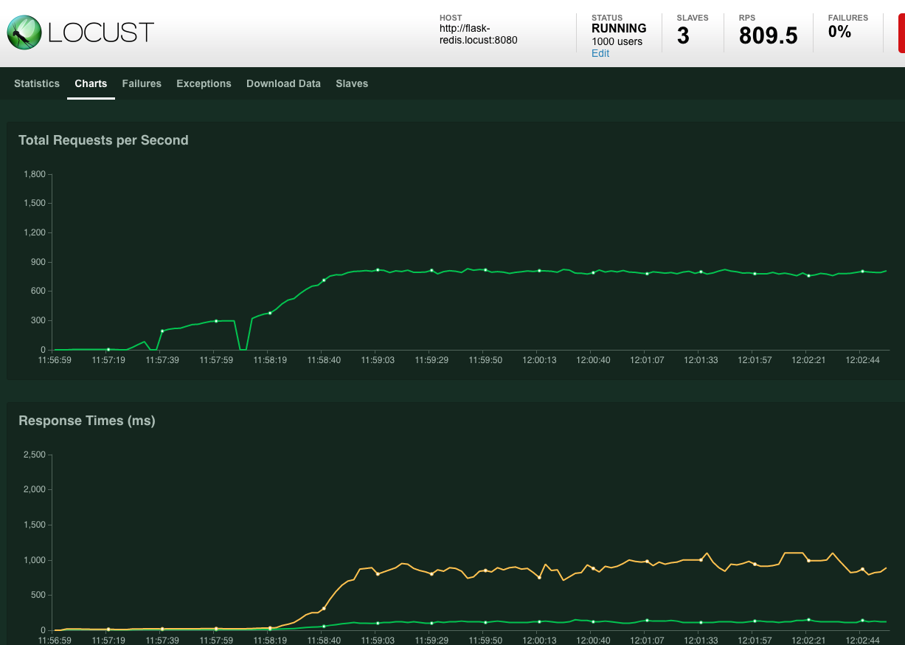Select the Slaves tab
905x645 pixels.
352,83
